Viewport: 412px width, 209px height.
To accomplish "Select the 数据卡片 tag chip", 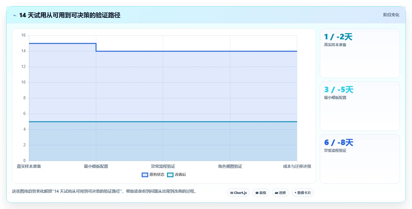I will click(x=303, y=193).
